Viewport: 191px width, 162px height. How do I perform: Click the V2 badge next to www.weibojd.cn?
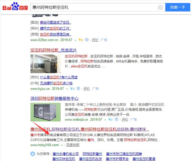pos(110,119)
